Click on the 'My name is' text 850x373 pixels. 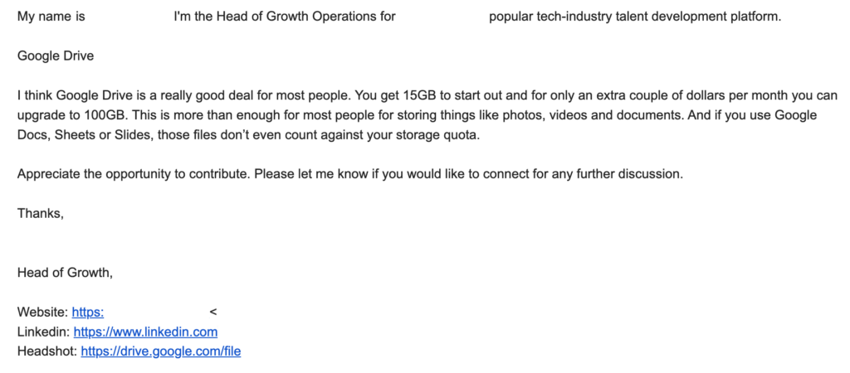click(51, 16)
